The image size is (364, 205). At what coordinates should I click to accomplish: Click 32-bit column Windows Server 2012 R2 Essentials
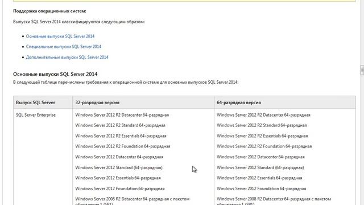[x=121, y=136]
